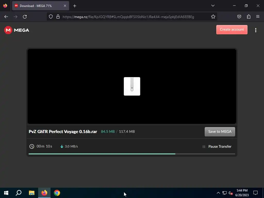264x198 pixels.
Task: Click the download progress bar
Action: 132,154
